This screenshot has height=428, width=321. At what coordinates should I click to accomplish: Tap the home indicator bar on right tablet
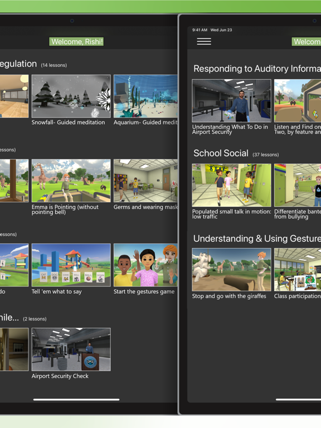[x=298, y=400]
